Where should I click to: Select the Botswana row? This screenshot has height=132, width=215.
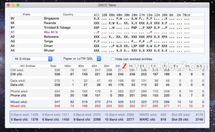tap(107, 37)
